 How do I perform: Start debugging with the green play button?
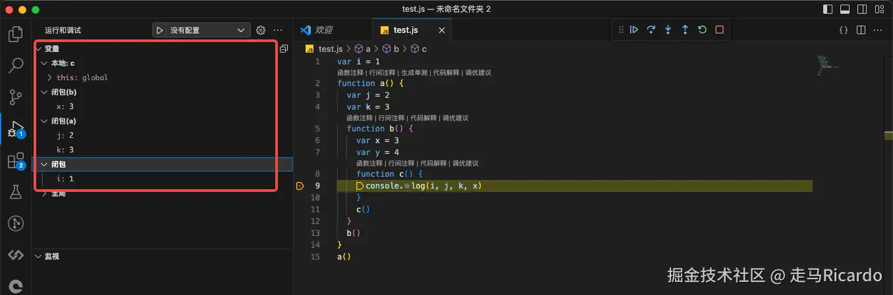159,30
